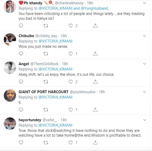
Task: Like hayortundey's tweet
Action: [x=71, y=143]
